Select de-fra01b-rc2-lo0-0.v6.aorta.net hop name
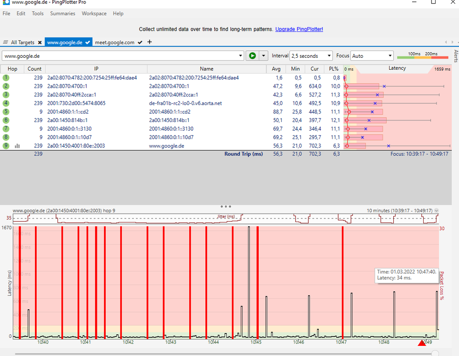 185,103
